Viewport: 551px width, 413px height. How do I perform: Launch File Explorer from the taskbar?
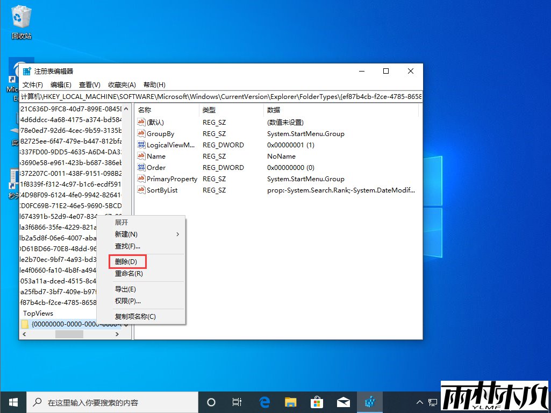(290, 402)
